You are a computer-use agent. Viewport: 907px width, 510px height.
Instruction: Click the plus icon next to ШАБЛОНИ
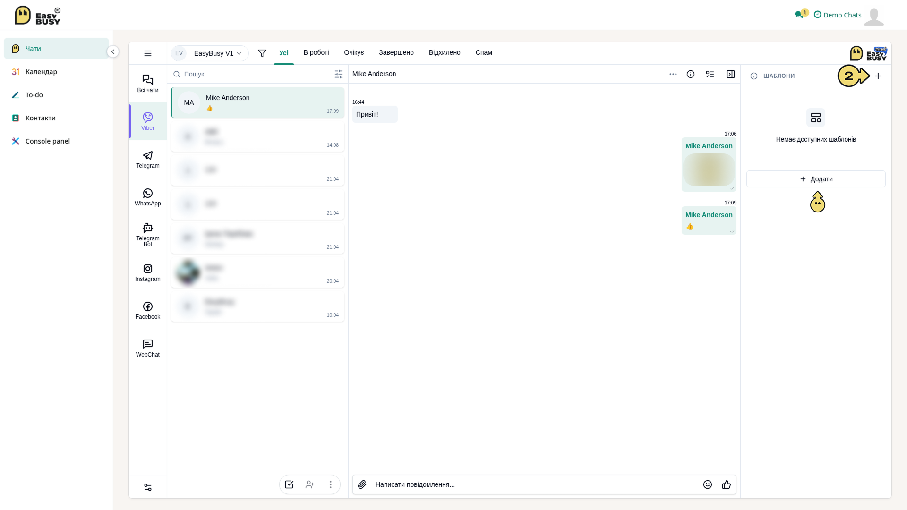[x=878, y=76]
